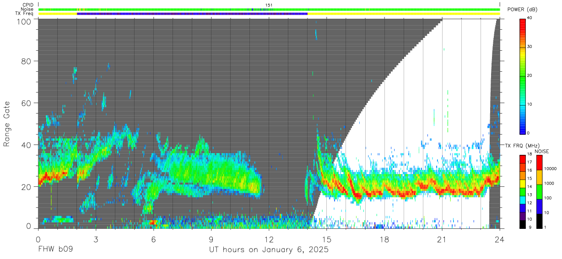Click range gate 100 on the y-axis

point(23,21)
